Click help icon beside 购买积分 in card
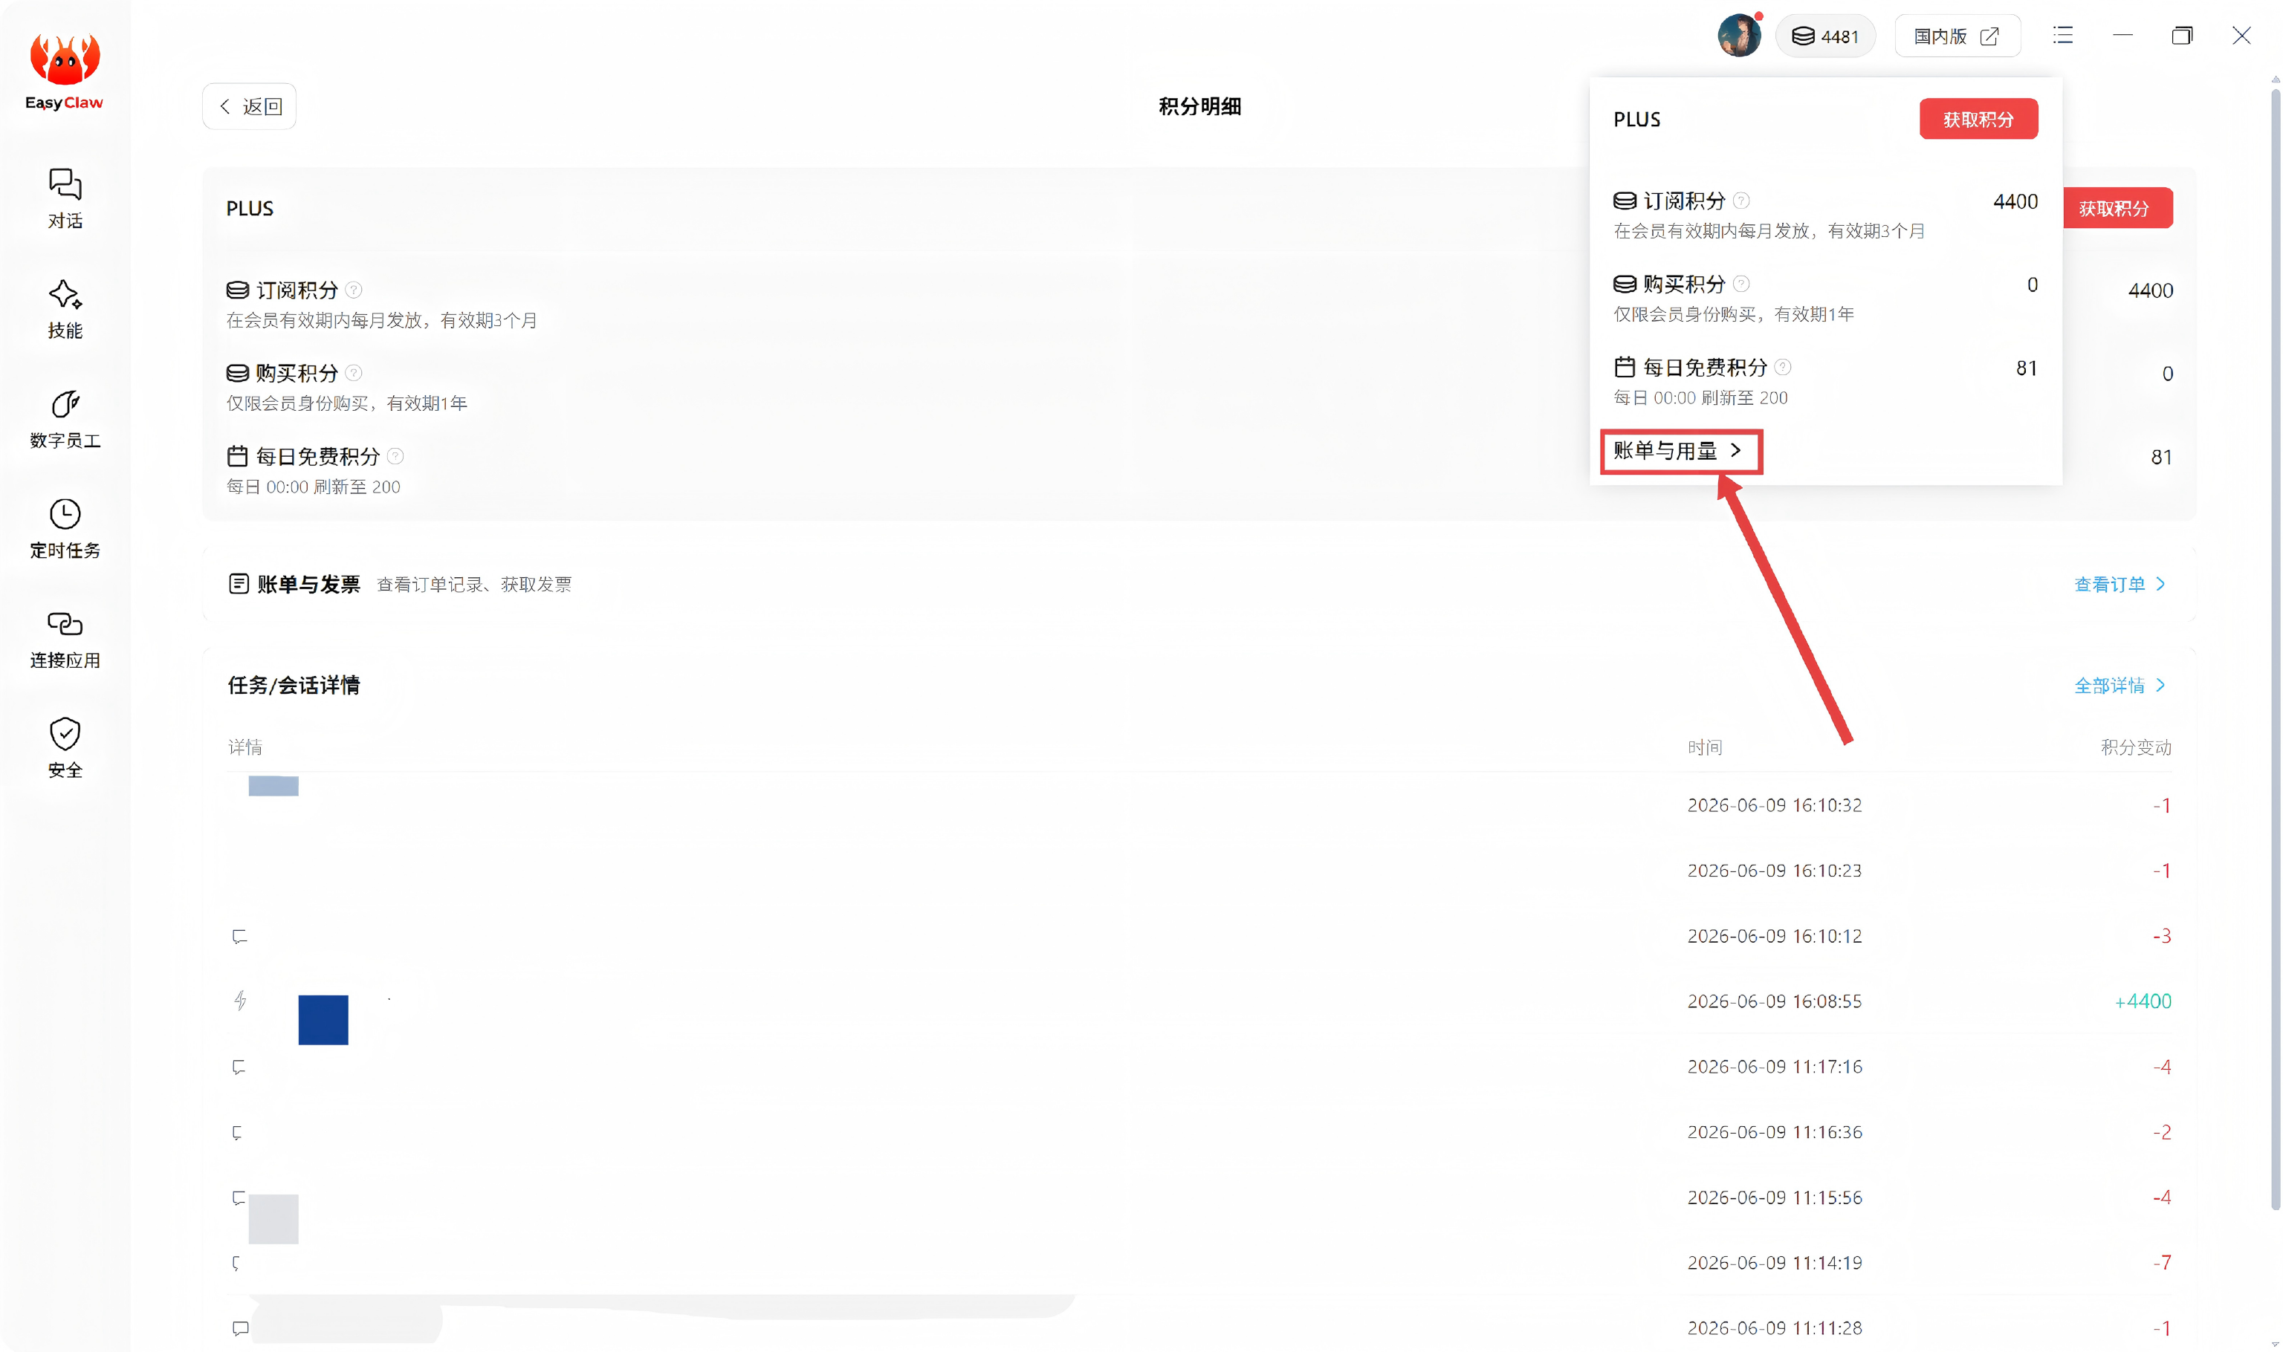Screen dimensions: 2283x1352 [x=354, y=373]
